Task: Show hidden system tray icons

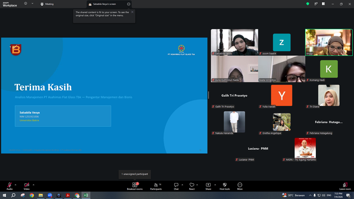Action: (x=310, y=195)
